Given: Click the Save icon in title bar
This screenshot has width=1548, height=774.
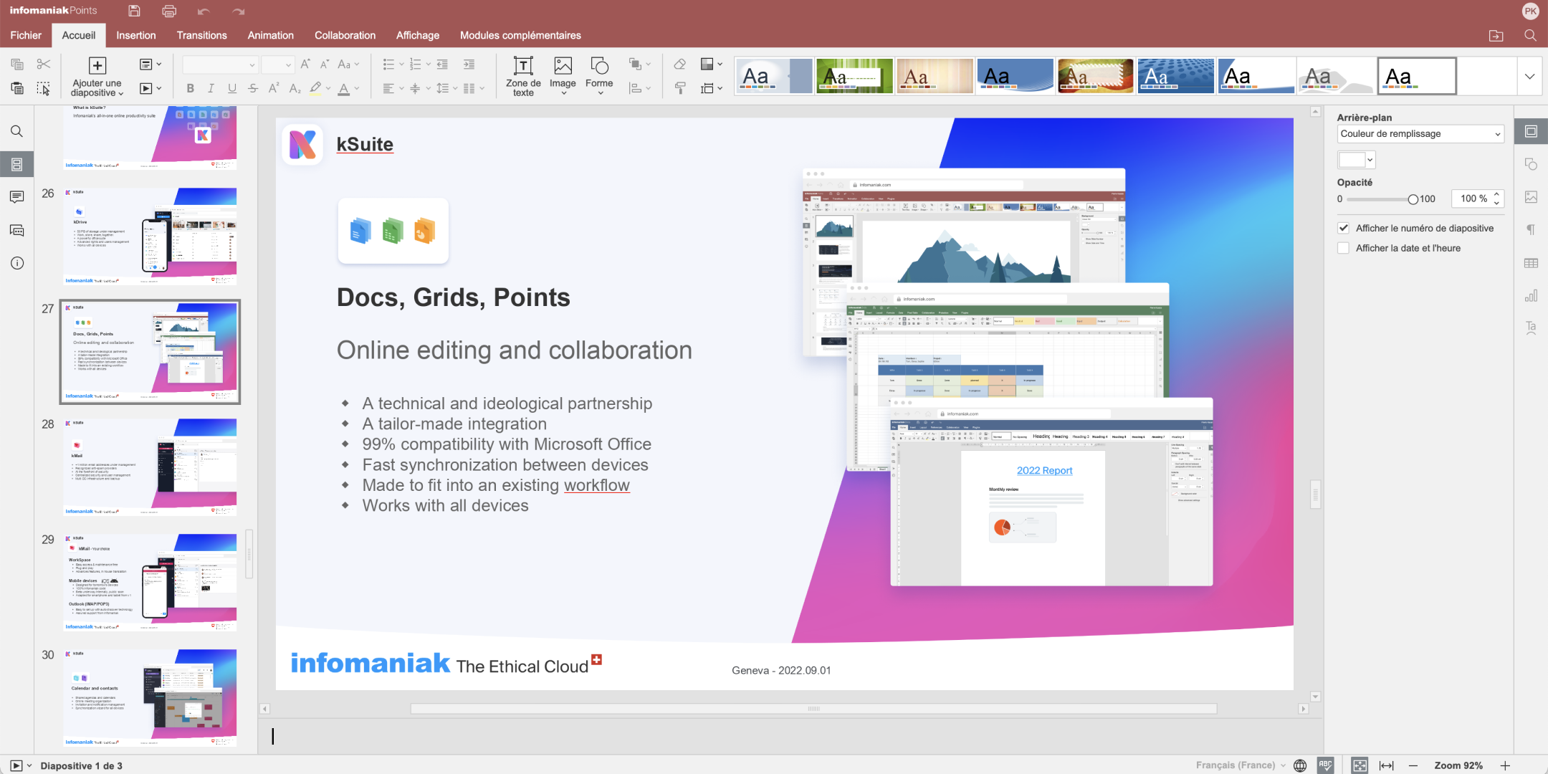Looking at the screenshot, I should click(134, 11).
